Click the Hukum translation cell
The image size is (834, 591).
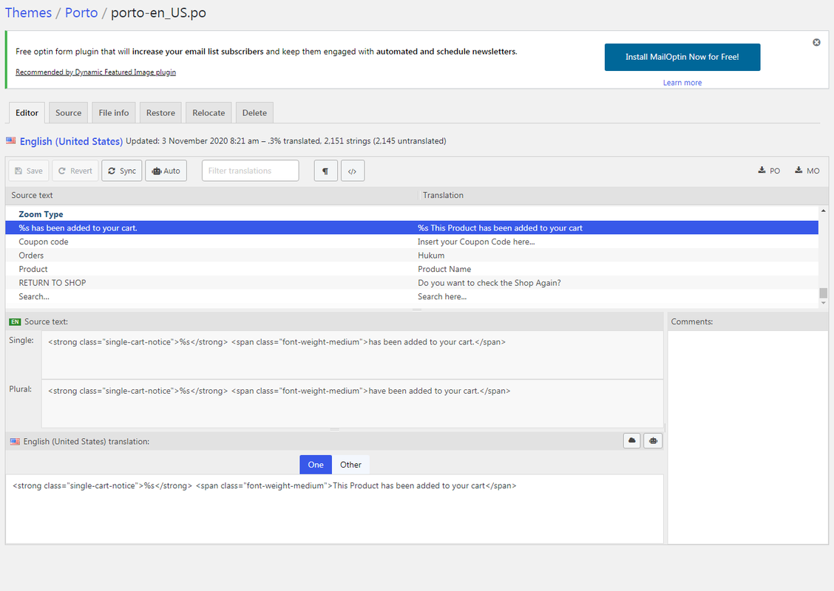[x=431, y=256]
